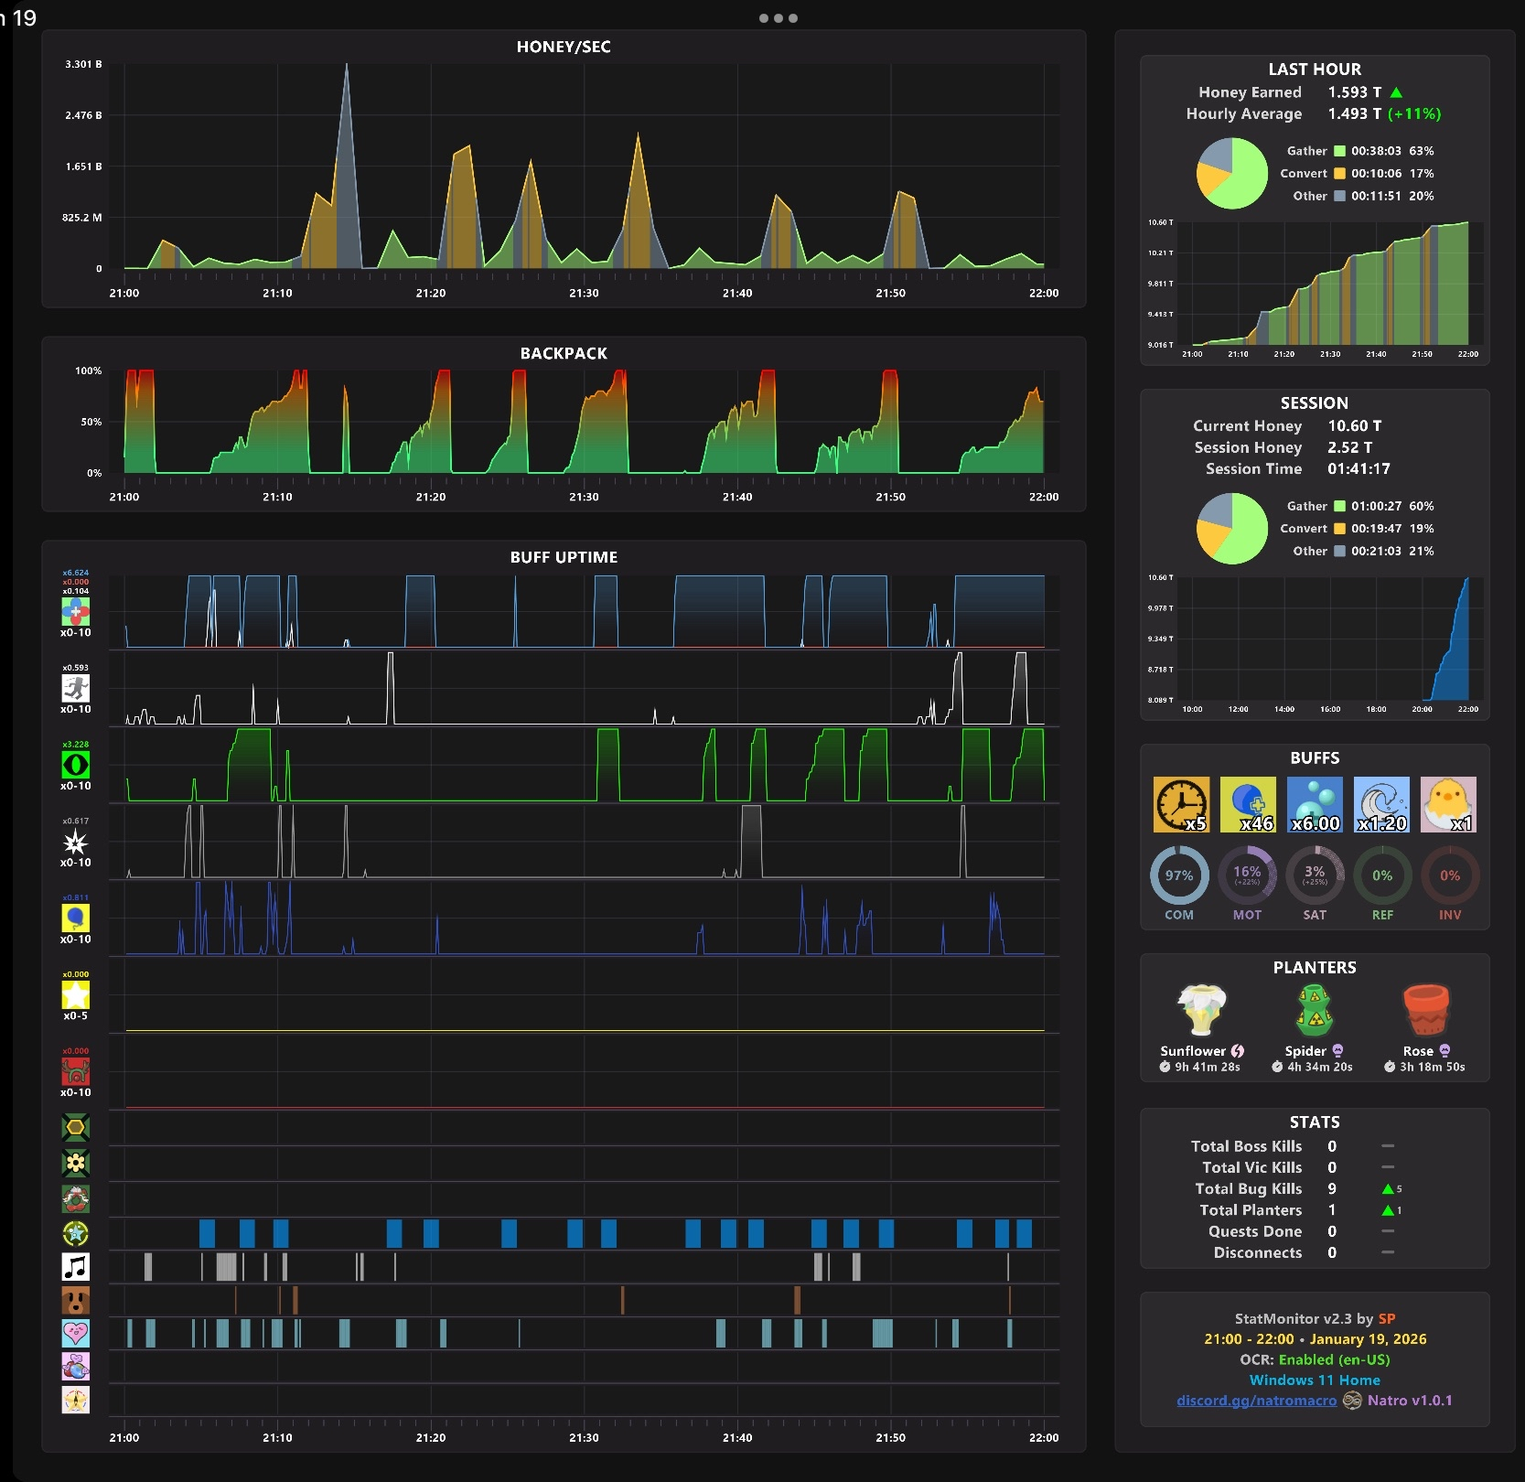Screen dimensions: 1525x1482
Task: Click the MOT 16% progress ring
Action: pyautogui.click(x=1247, y=875)
